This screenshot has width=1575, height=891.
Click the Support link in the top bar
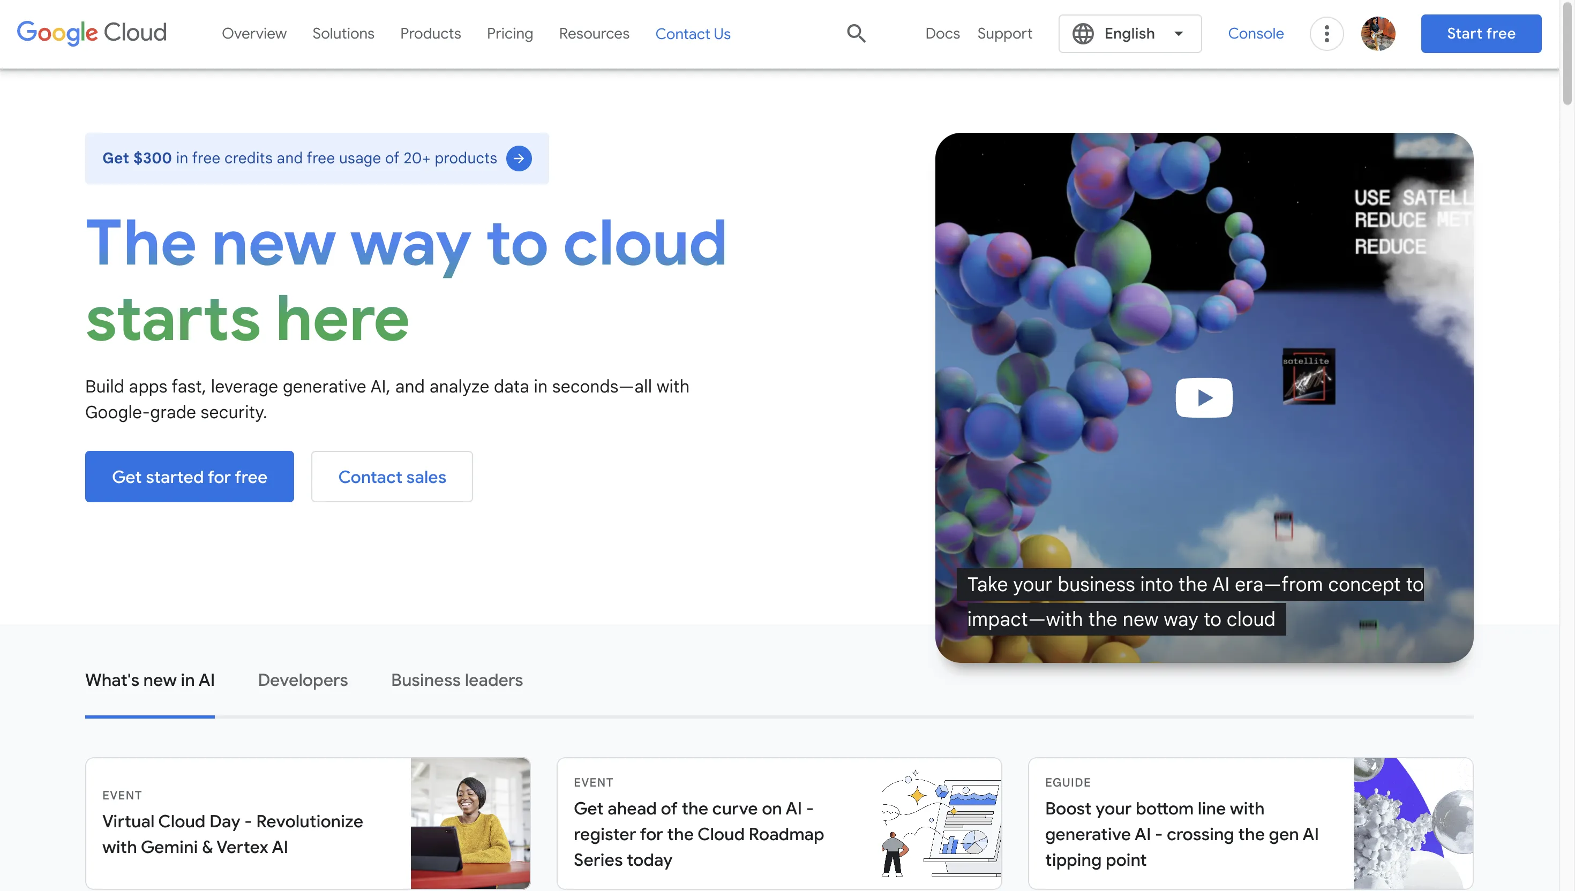coord(1005,34)
